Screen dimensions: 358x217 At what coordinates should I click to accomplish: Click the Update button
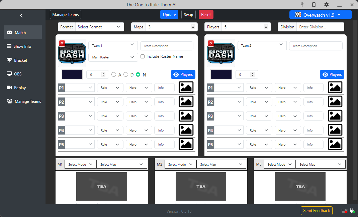[x=169, y=14]
